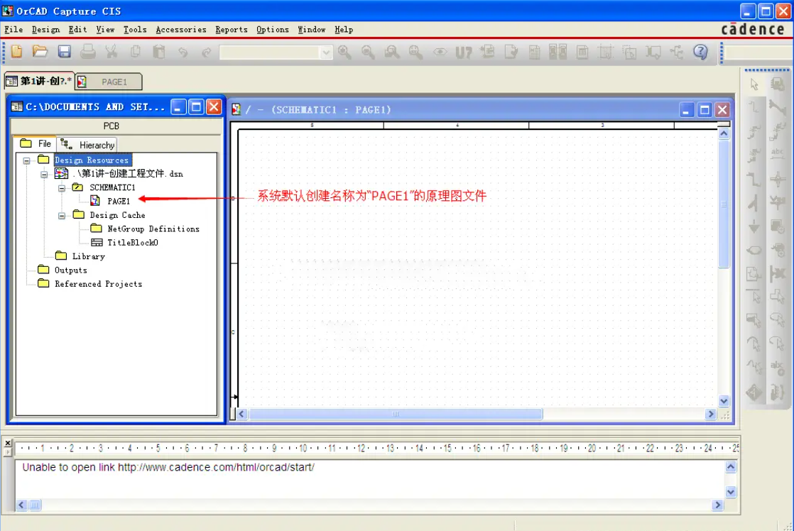Minimize the project manager window
Viewport: 794px width, 531px height.
click(178, 106)
